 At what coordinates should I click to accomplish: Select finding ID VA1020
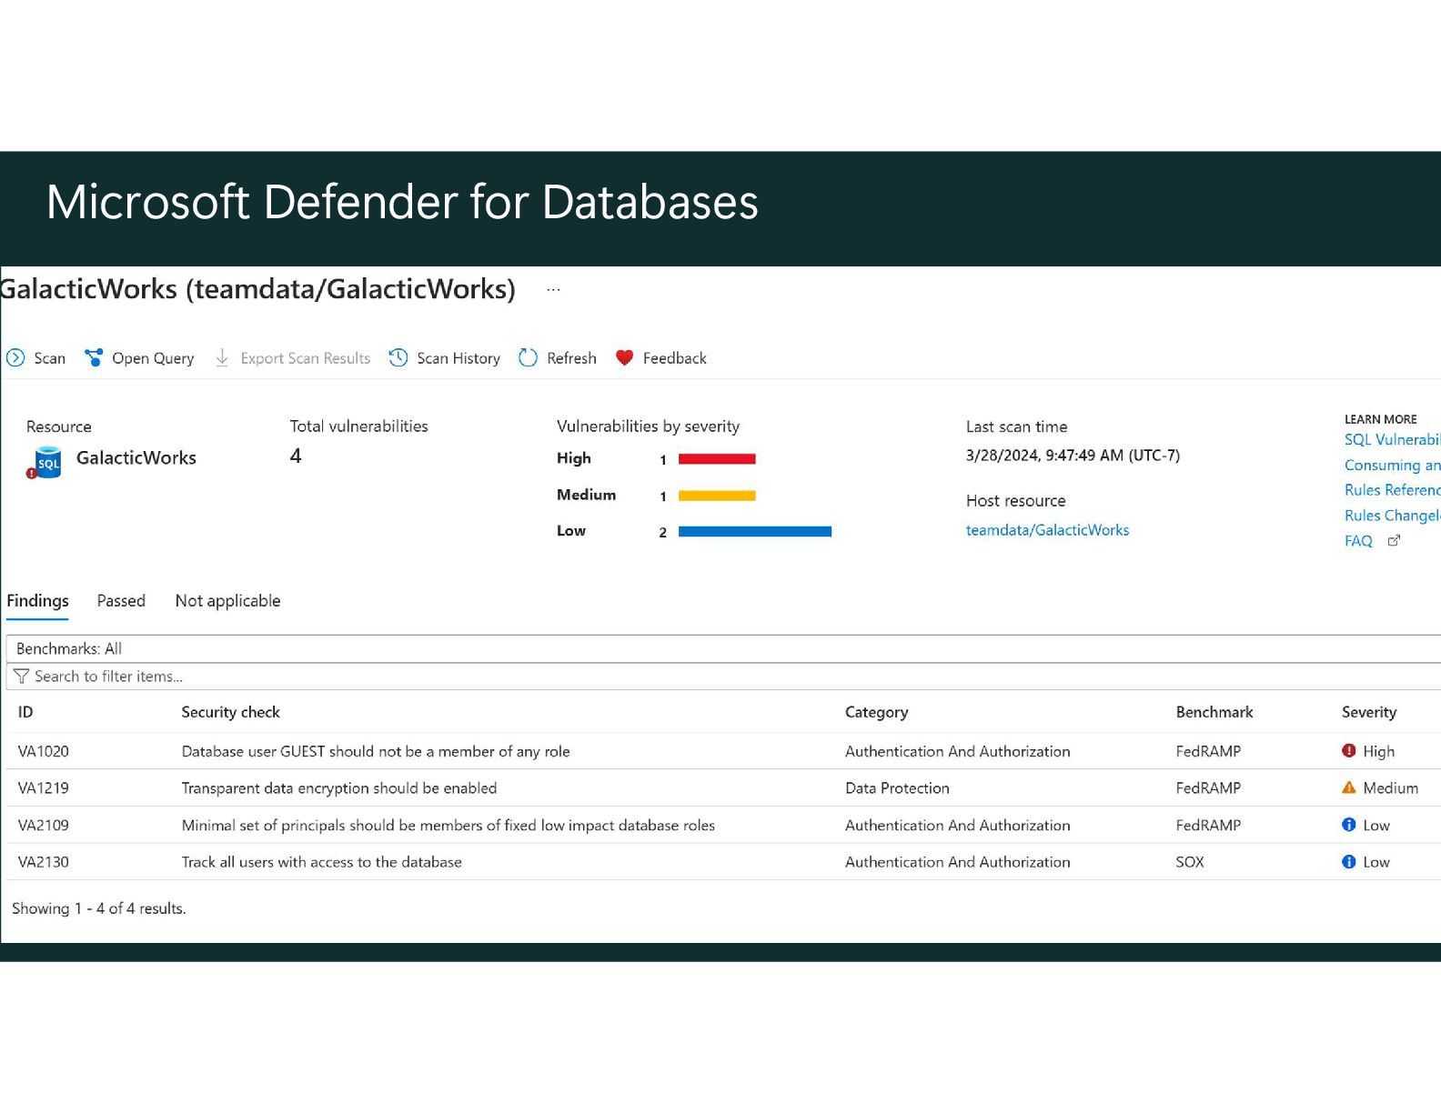pyautogui.click(x=44, y=751)
